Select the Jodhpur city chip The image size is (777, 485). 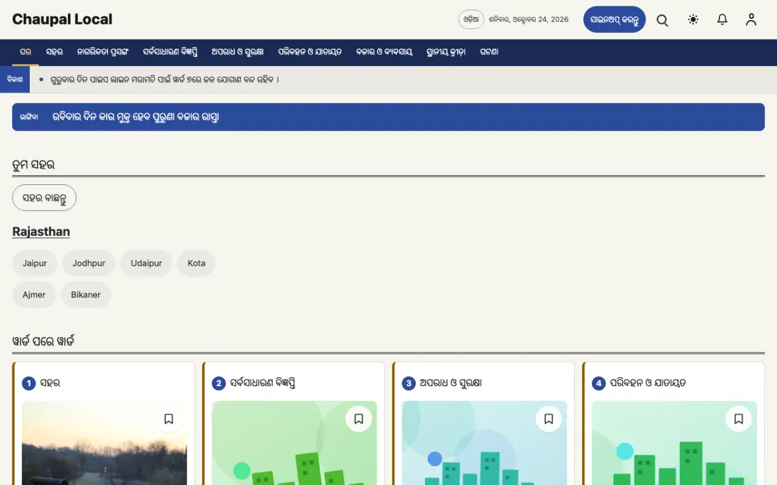(x=89, y=263)
